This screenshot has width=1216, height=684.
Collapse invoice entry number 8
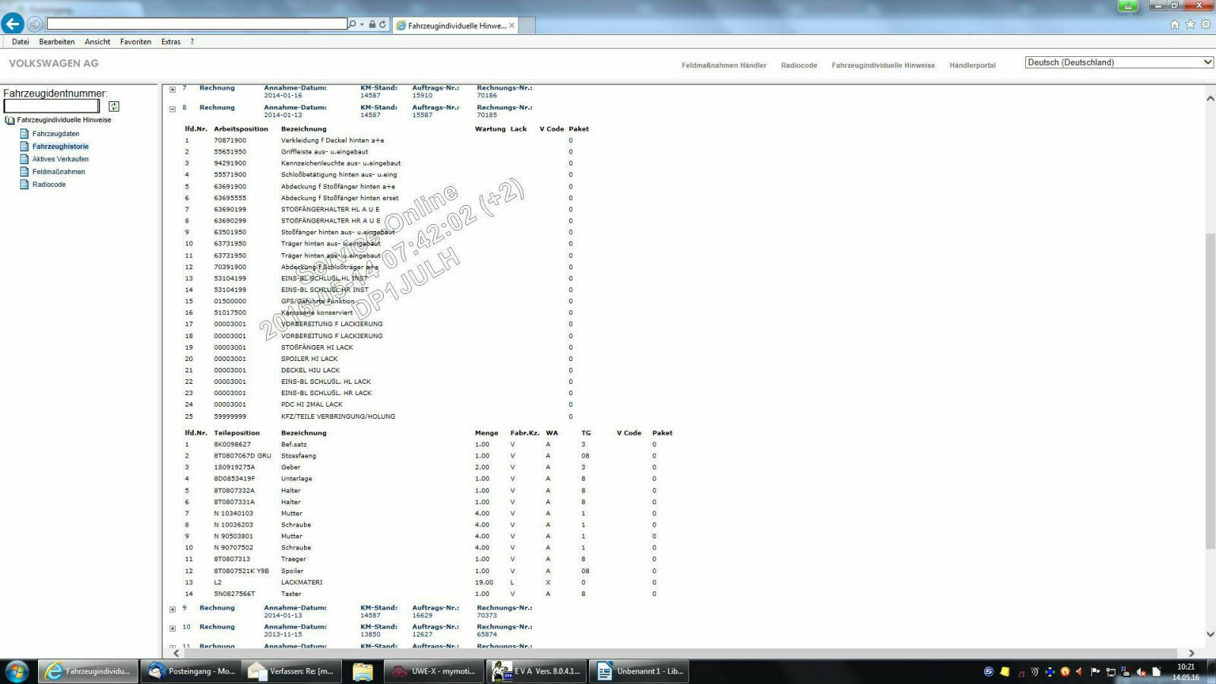(x=173, y=109)
